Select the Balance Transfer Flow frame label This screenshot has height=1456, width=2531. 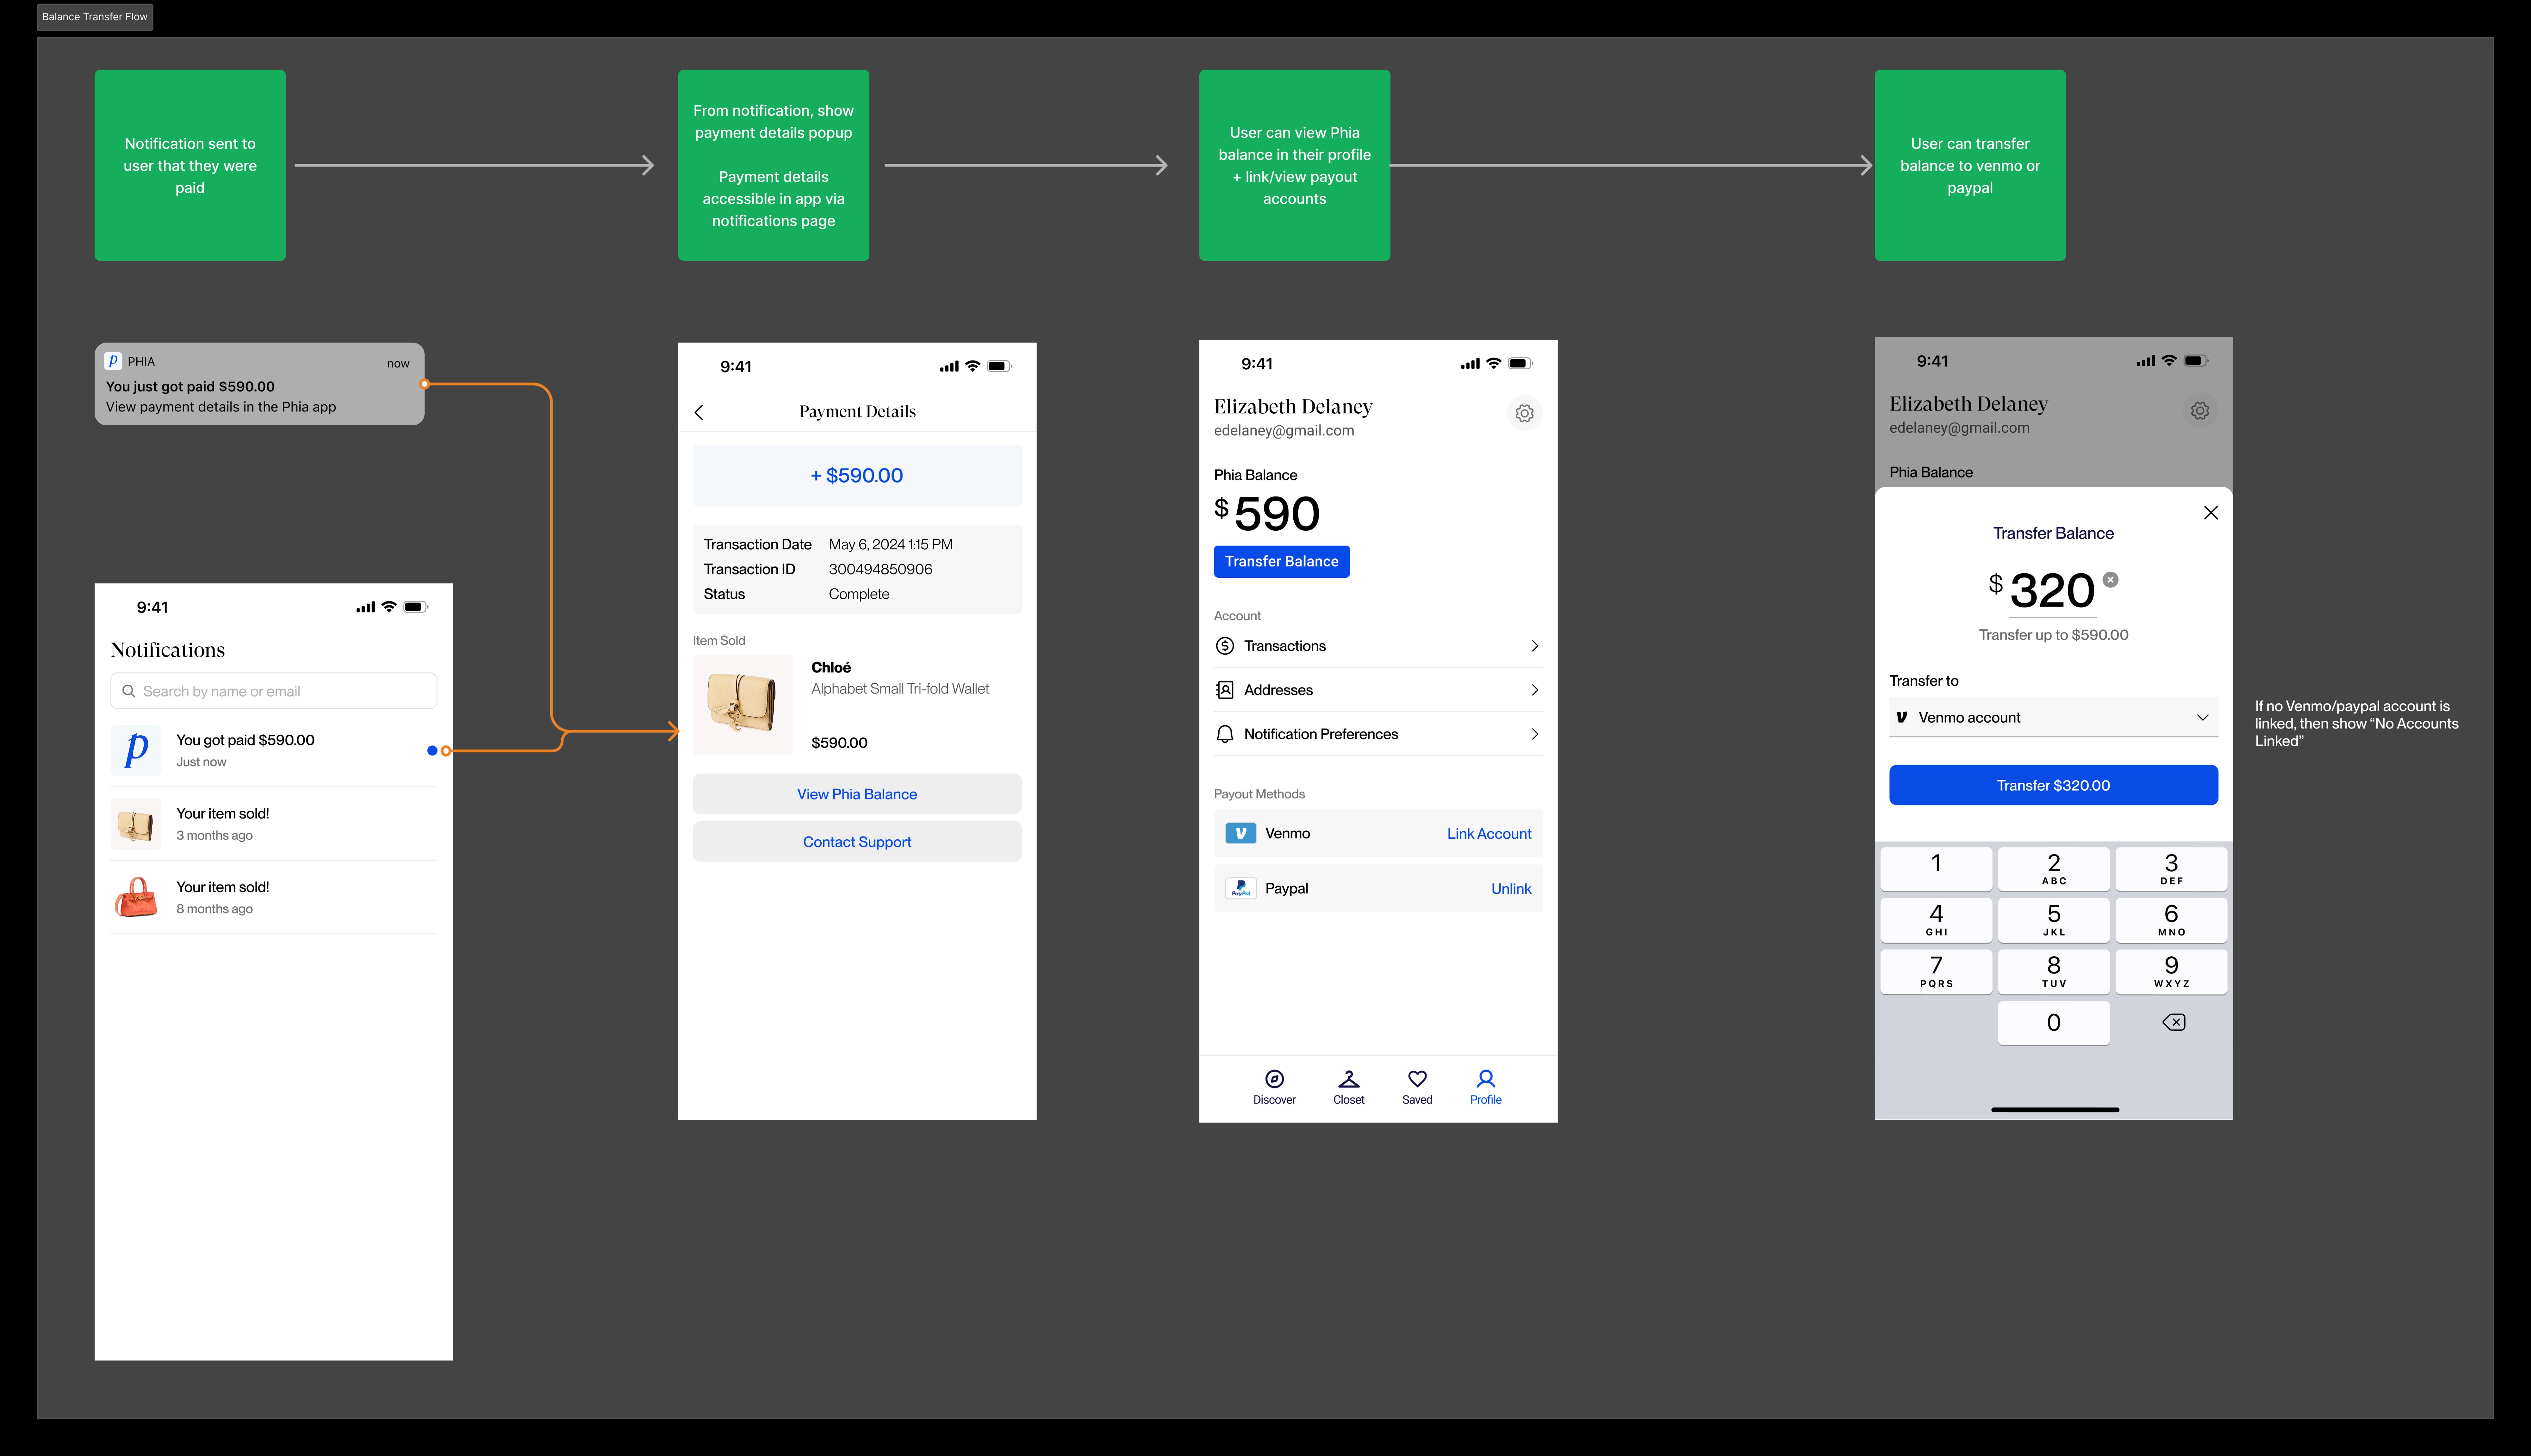[x=95, y=17]
